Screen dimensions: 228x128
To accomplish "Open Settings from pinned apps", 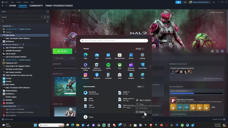I will pos(142,56).
